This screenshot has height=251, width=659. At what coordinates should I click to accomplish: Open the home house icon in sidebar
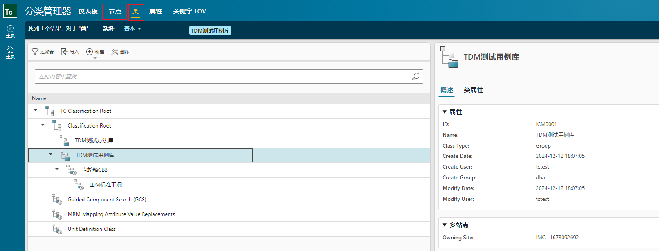click(x=10, y=50)
